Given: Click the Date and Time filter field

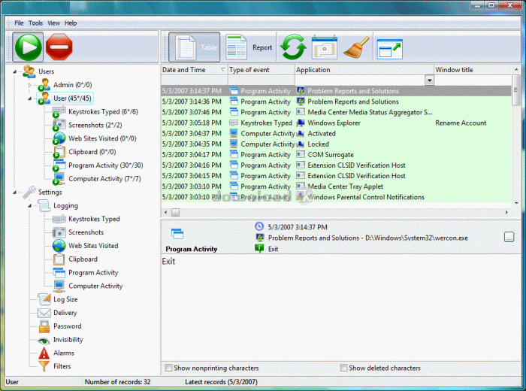Looking at the screenshot, I should (x=194, y=80).
